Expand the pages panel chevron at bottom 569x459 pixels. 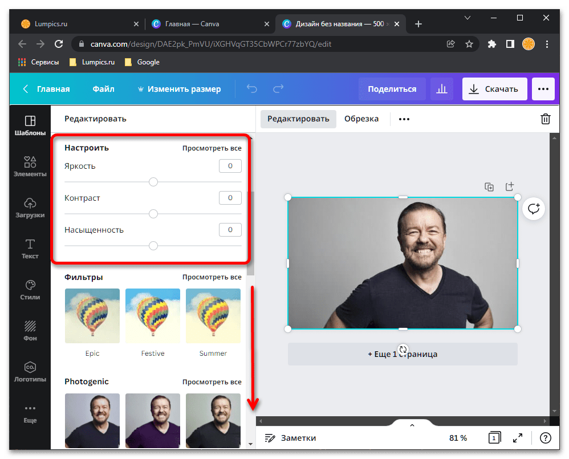pyautogui.click(x=412, y=425)
